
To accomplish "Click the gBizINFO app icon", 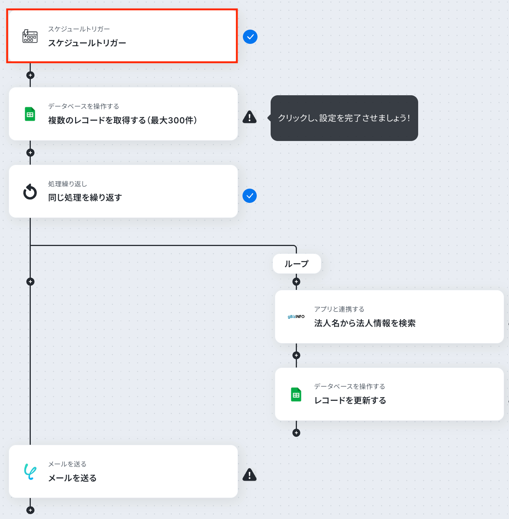I will pos(296,316).
